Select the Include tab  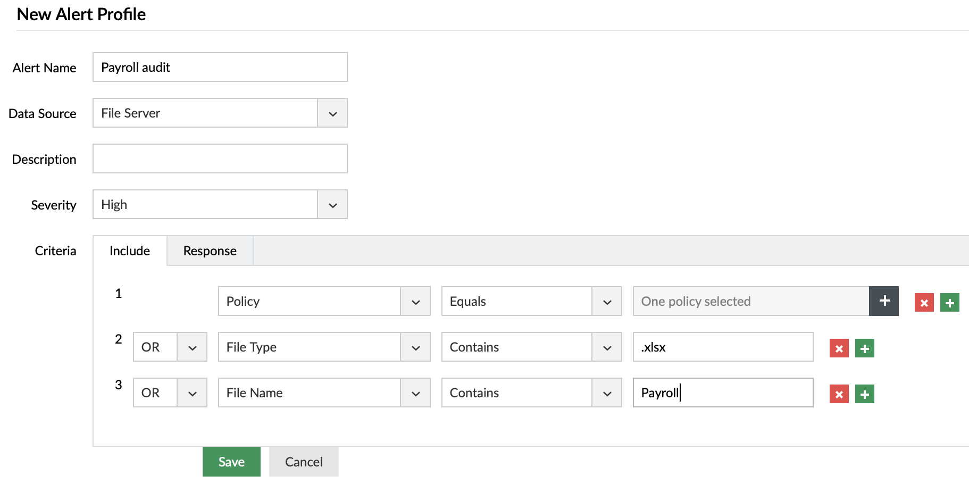[x=130, y=251]
